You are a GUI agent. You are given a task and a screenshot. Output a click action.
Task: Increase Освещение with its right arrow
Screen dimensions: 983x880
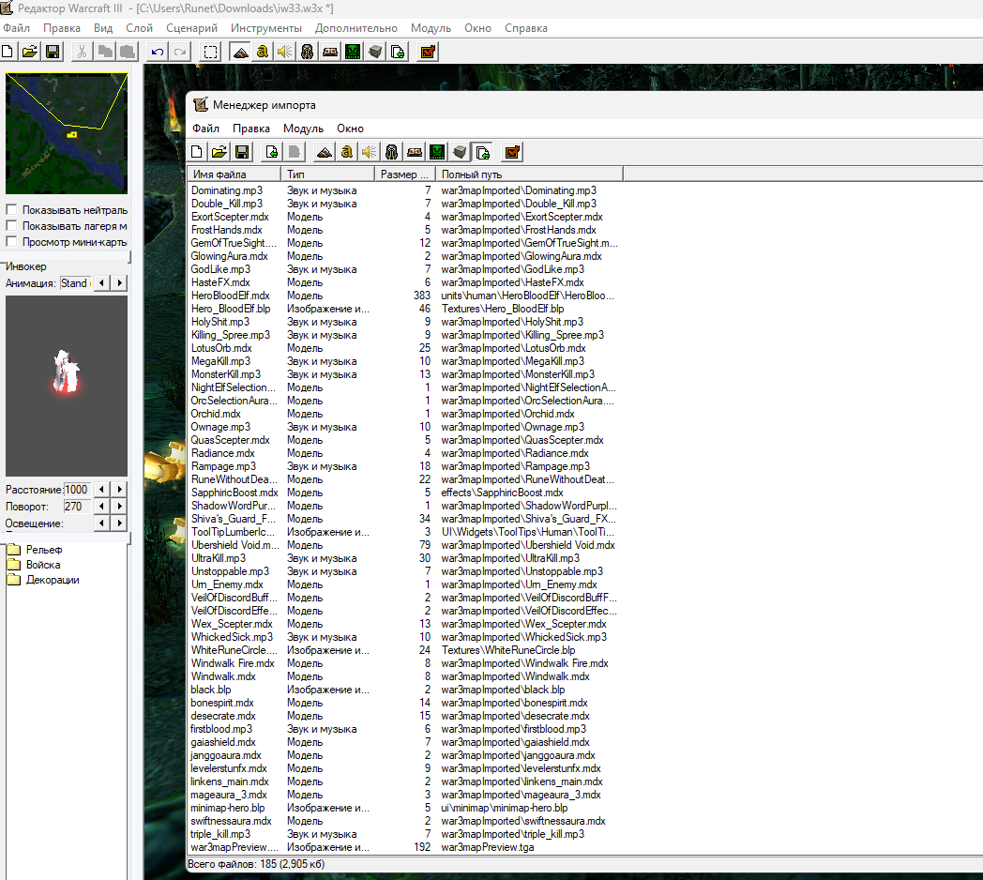click(x=120, y=523)
